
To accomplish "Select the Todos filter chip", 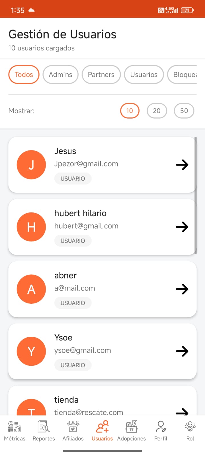I will [24, 75].
